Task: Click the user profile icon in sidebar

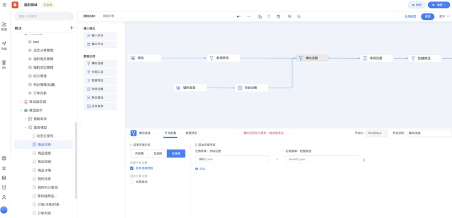Action: tap(4, 197)
